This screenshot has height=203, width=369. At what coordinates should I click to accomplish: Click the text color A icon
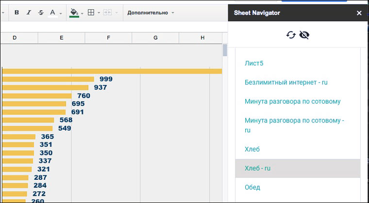(52, 13)
